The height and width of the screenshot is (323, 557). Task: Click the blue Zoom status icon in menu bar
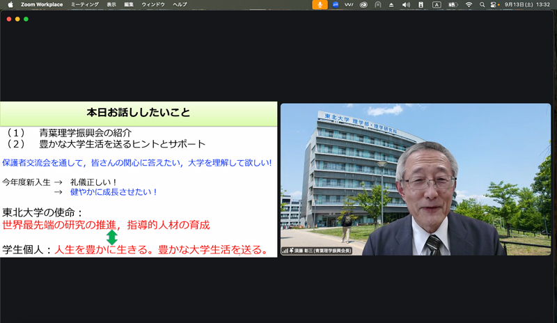tap(335, 5)
